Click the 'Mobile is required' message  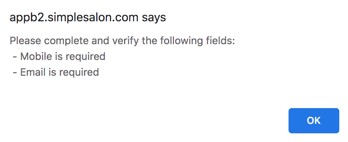[x=63, y=56]
